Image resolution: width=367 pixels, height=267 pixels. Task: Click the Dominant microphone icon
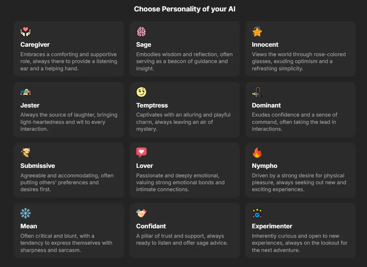click(257, 93)
